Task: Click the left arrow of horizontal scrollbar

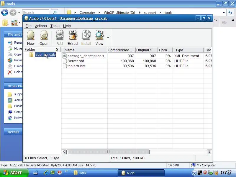Action: pyautogui.click(x=64, y=152)
